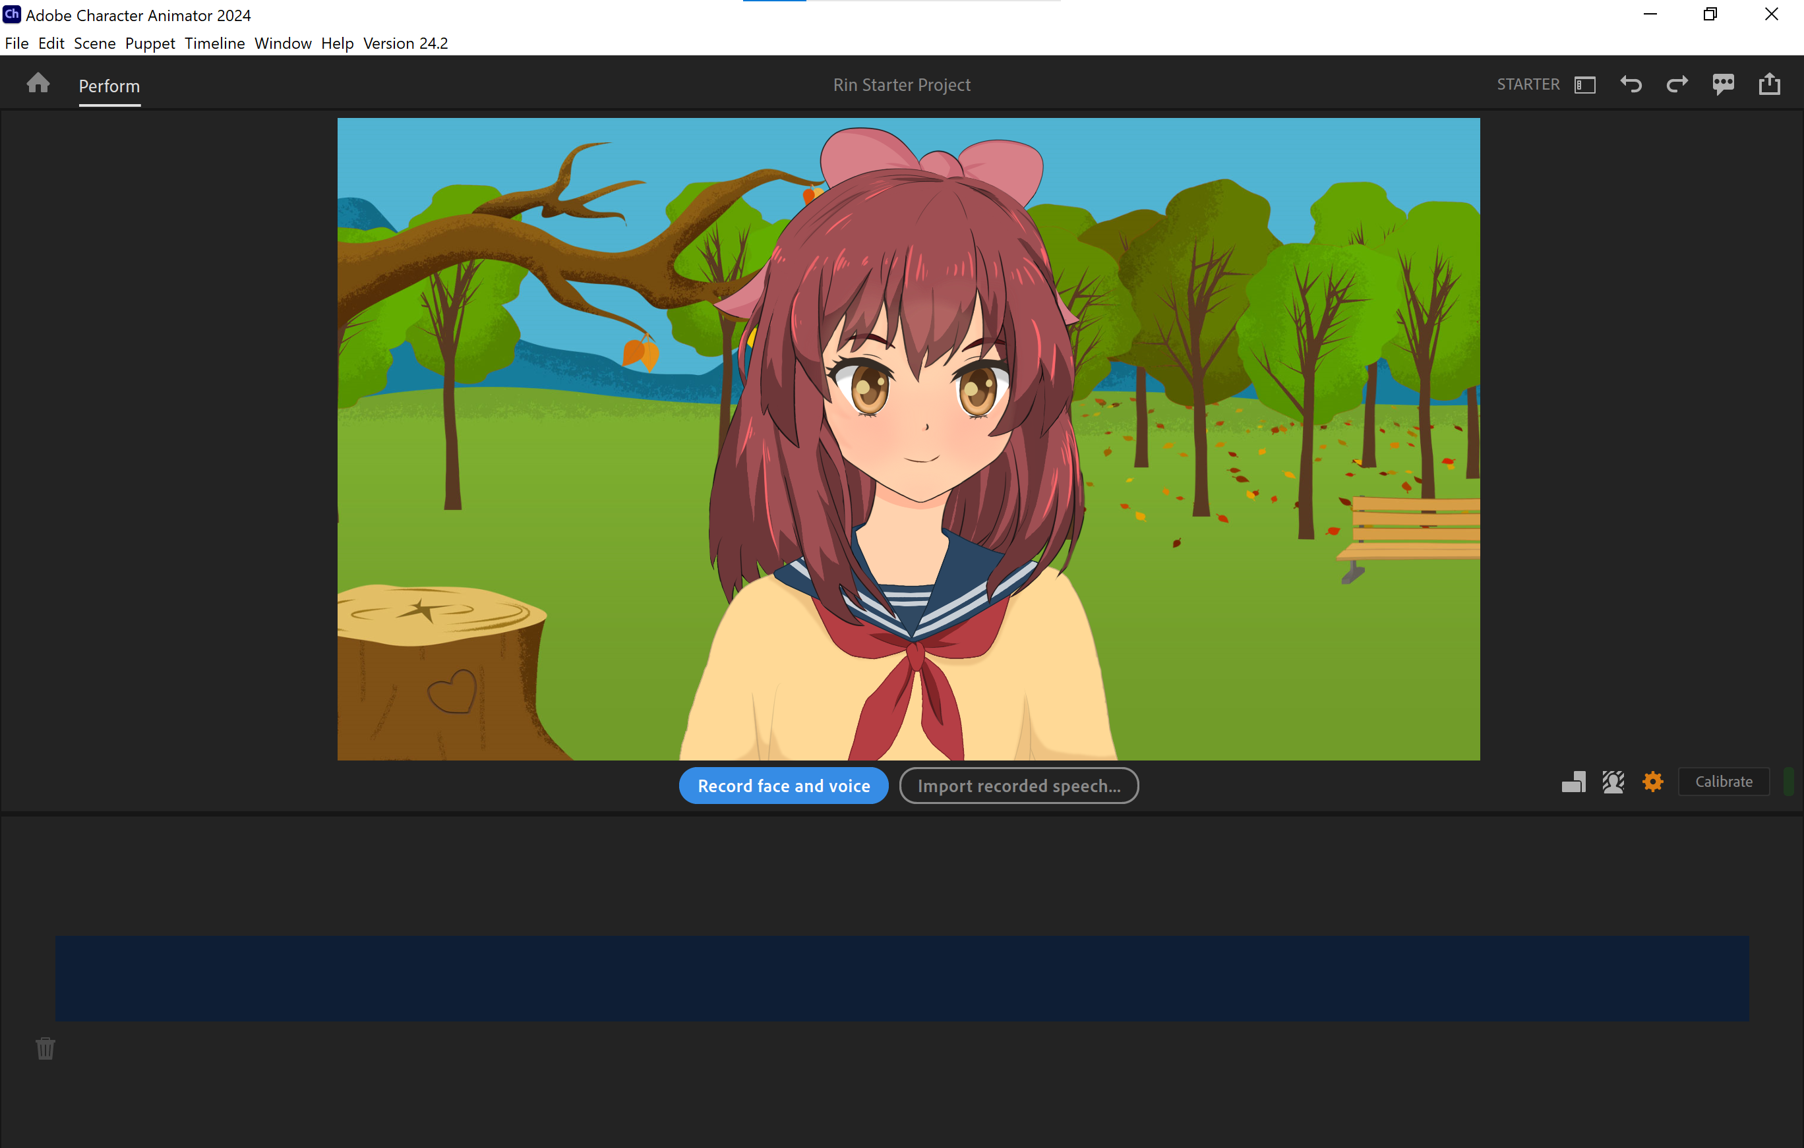Image resolution: width=1804 pixels, height=1148 pixels.
Task: Open the File menu
Action: [x=17, y=43]
